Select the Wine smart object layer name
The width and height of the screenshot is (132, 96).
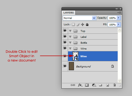[84, 56]
